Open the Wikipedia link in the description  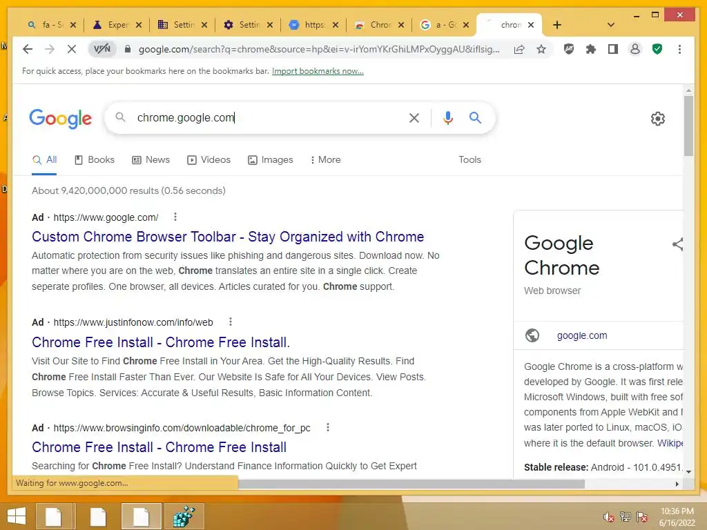coord(670,443)
